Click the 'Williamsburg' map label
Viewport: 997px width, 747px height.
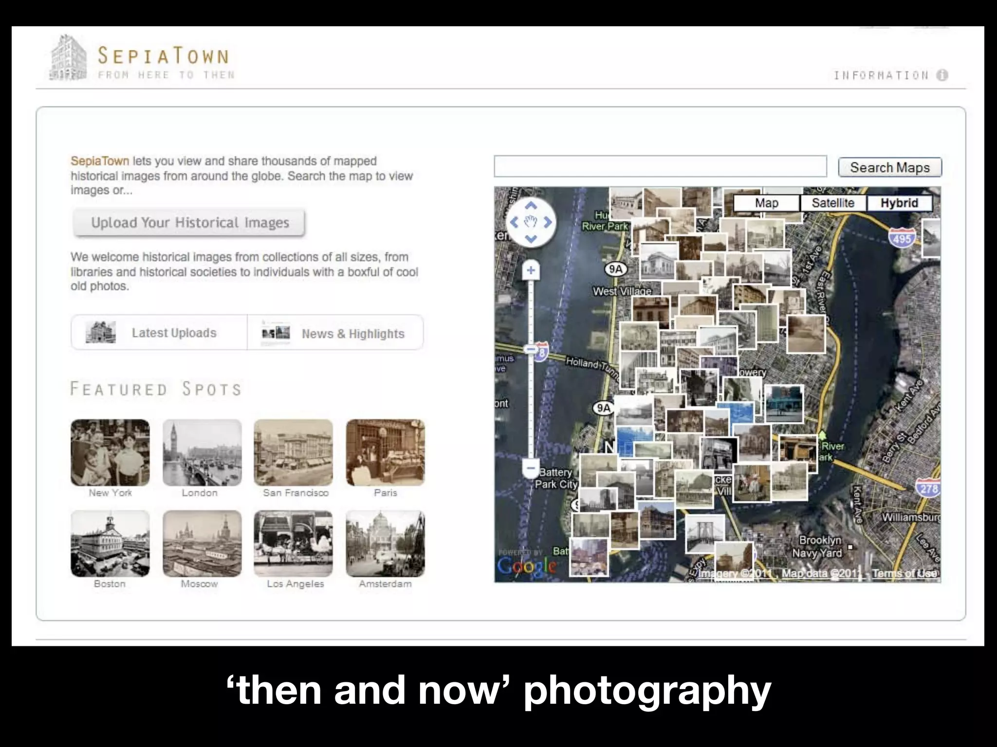[x=911, y=517]
